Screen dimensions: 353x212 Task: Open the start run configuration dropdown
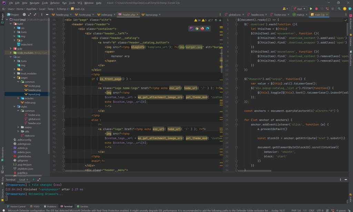299,9
